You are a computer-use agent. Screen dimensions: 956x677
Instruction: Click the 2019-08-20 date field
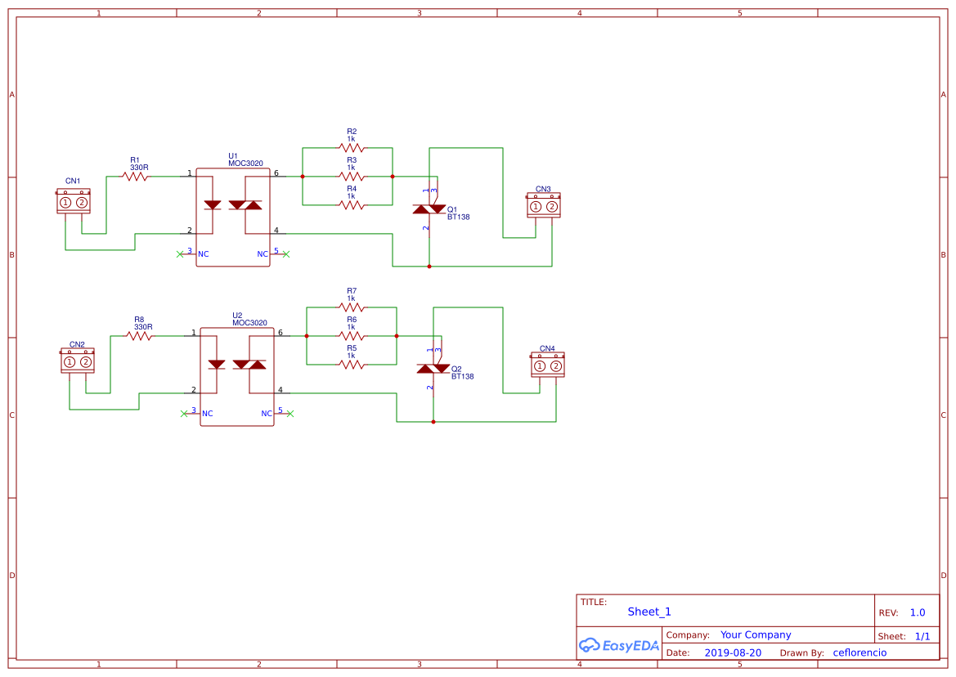734,652
